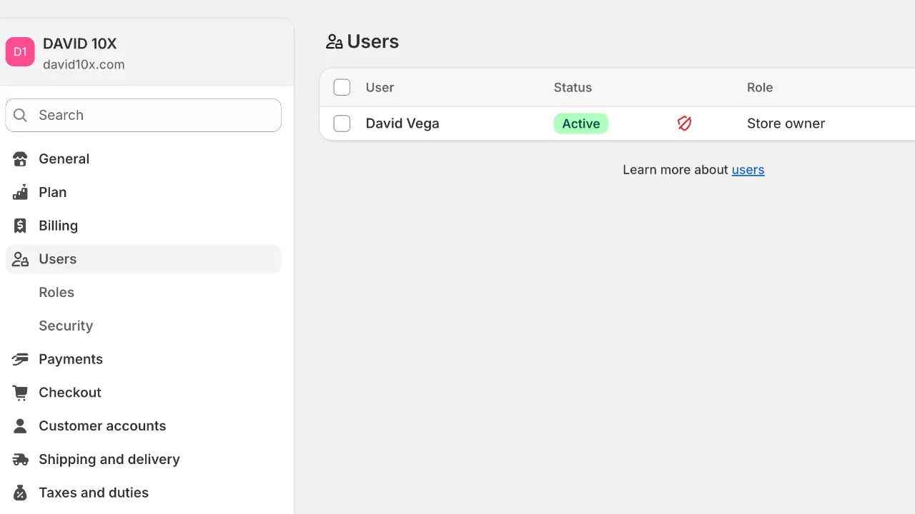Click the Active status badge
The height and width of the screenshot is (514, 915).
click(x=580, y=124)
